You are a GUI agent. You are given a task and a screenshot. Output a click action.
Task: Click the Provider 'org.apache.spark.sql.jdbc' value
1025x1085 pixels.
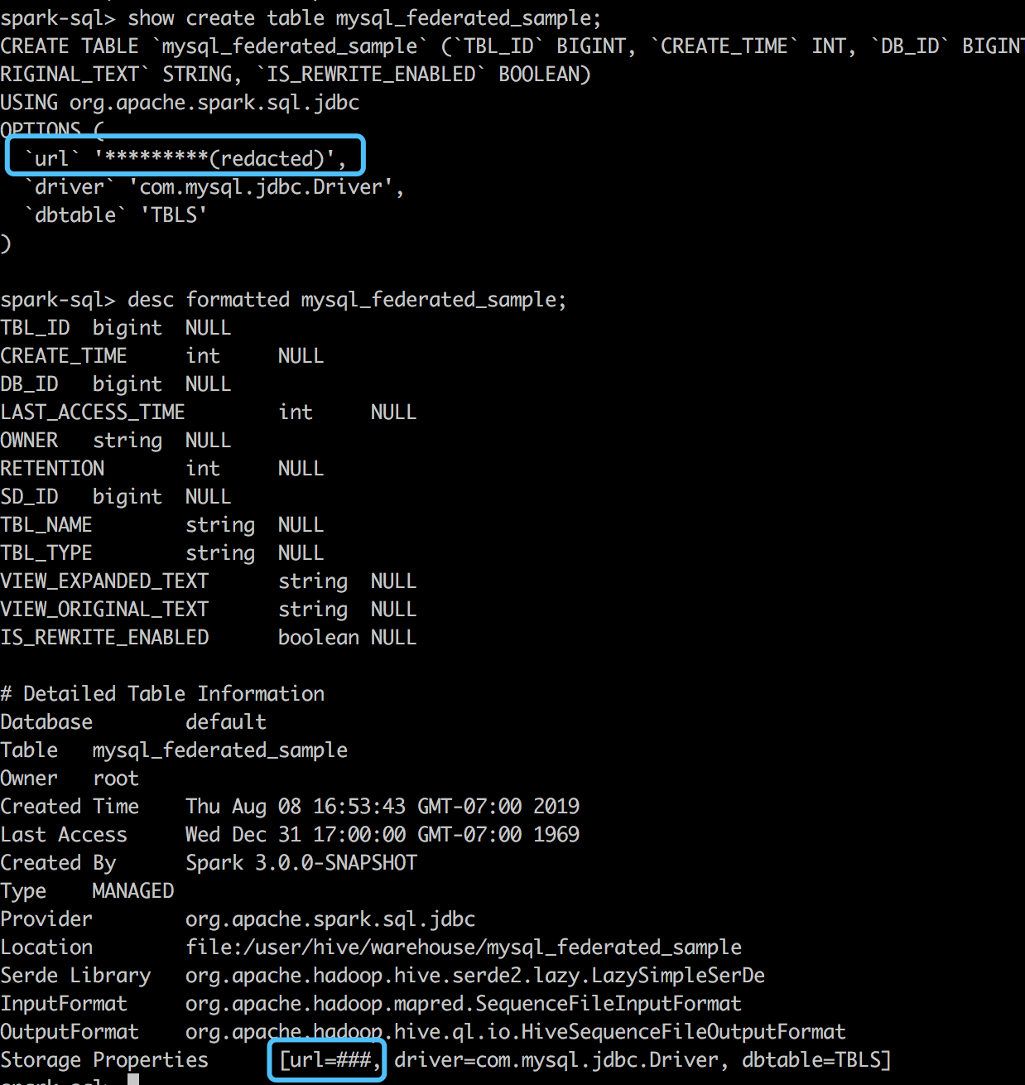point(330,919)
